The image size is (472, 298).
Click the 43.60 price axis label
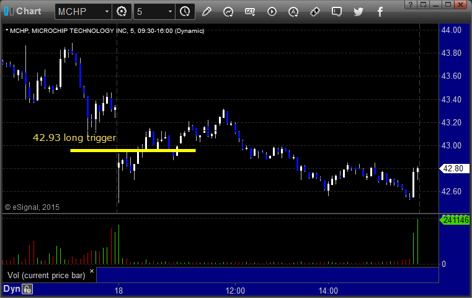452,76
